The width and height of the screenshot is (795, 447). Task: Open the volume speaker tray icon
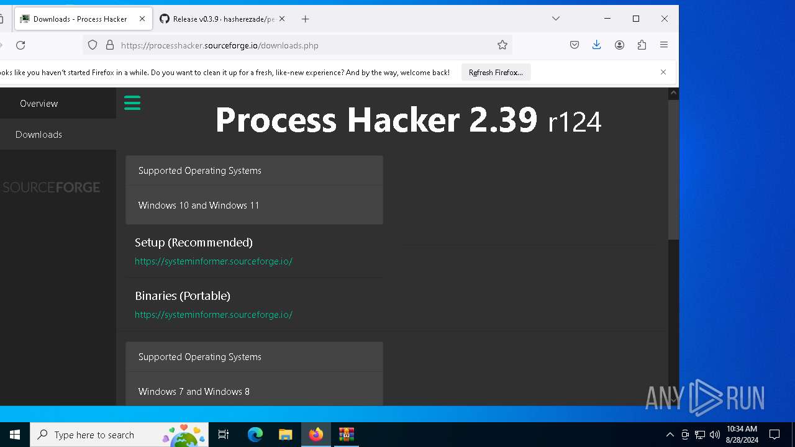pos(715,435)
